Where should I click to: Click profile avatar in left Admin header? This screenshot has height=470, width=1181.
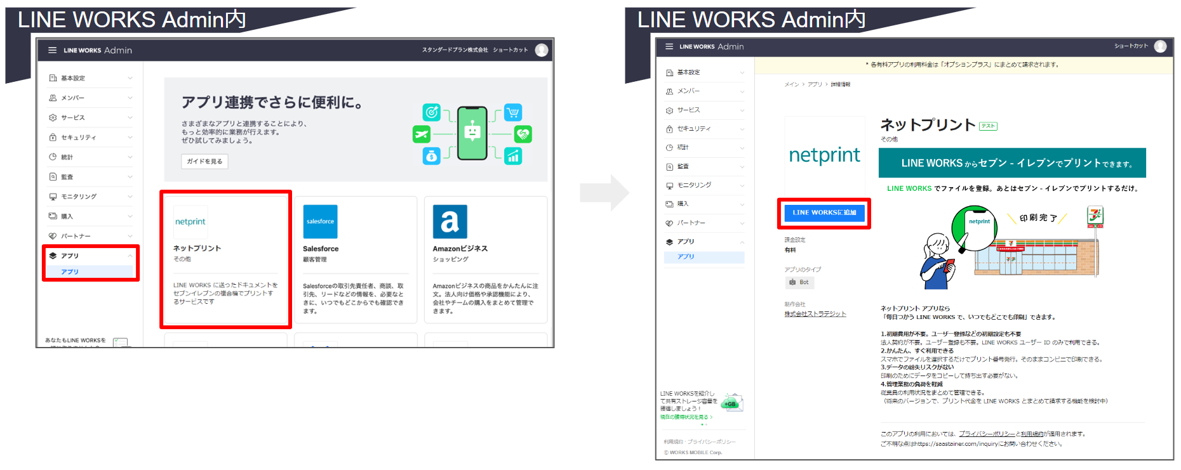click(542, 50)
